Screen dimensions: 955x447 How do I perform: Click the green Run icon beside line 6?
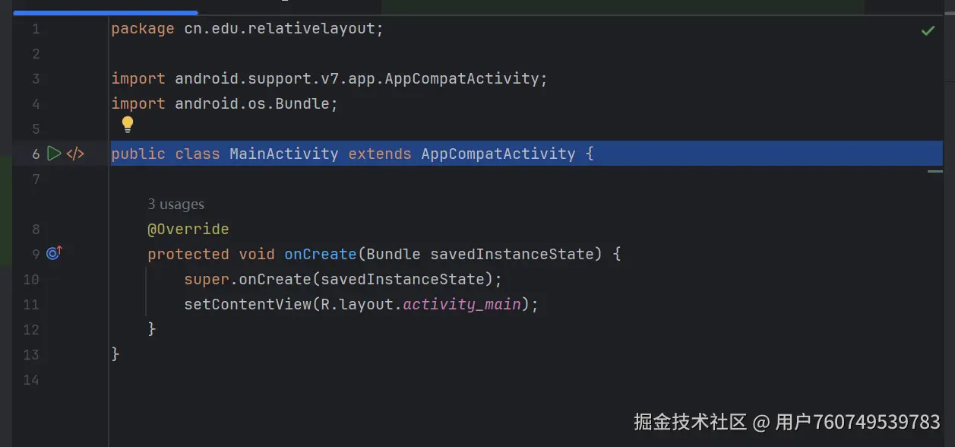(53, 154)
